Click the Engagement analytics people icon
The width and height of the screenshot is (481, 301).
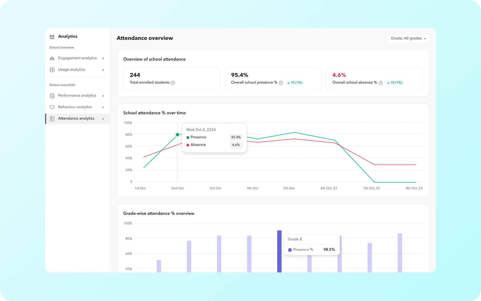(52, 58)
